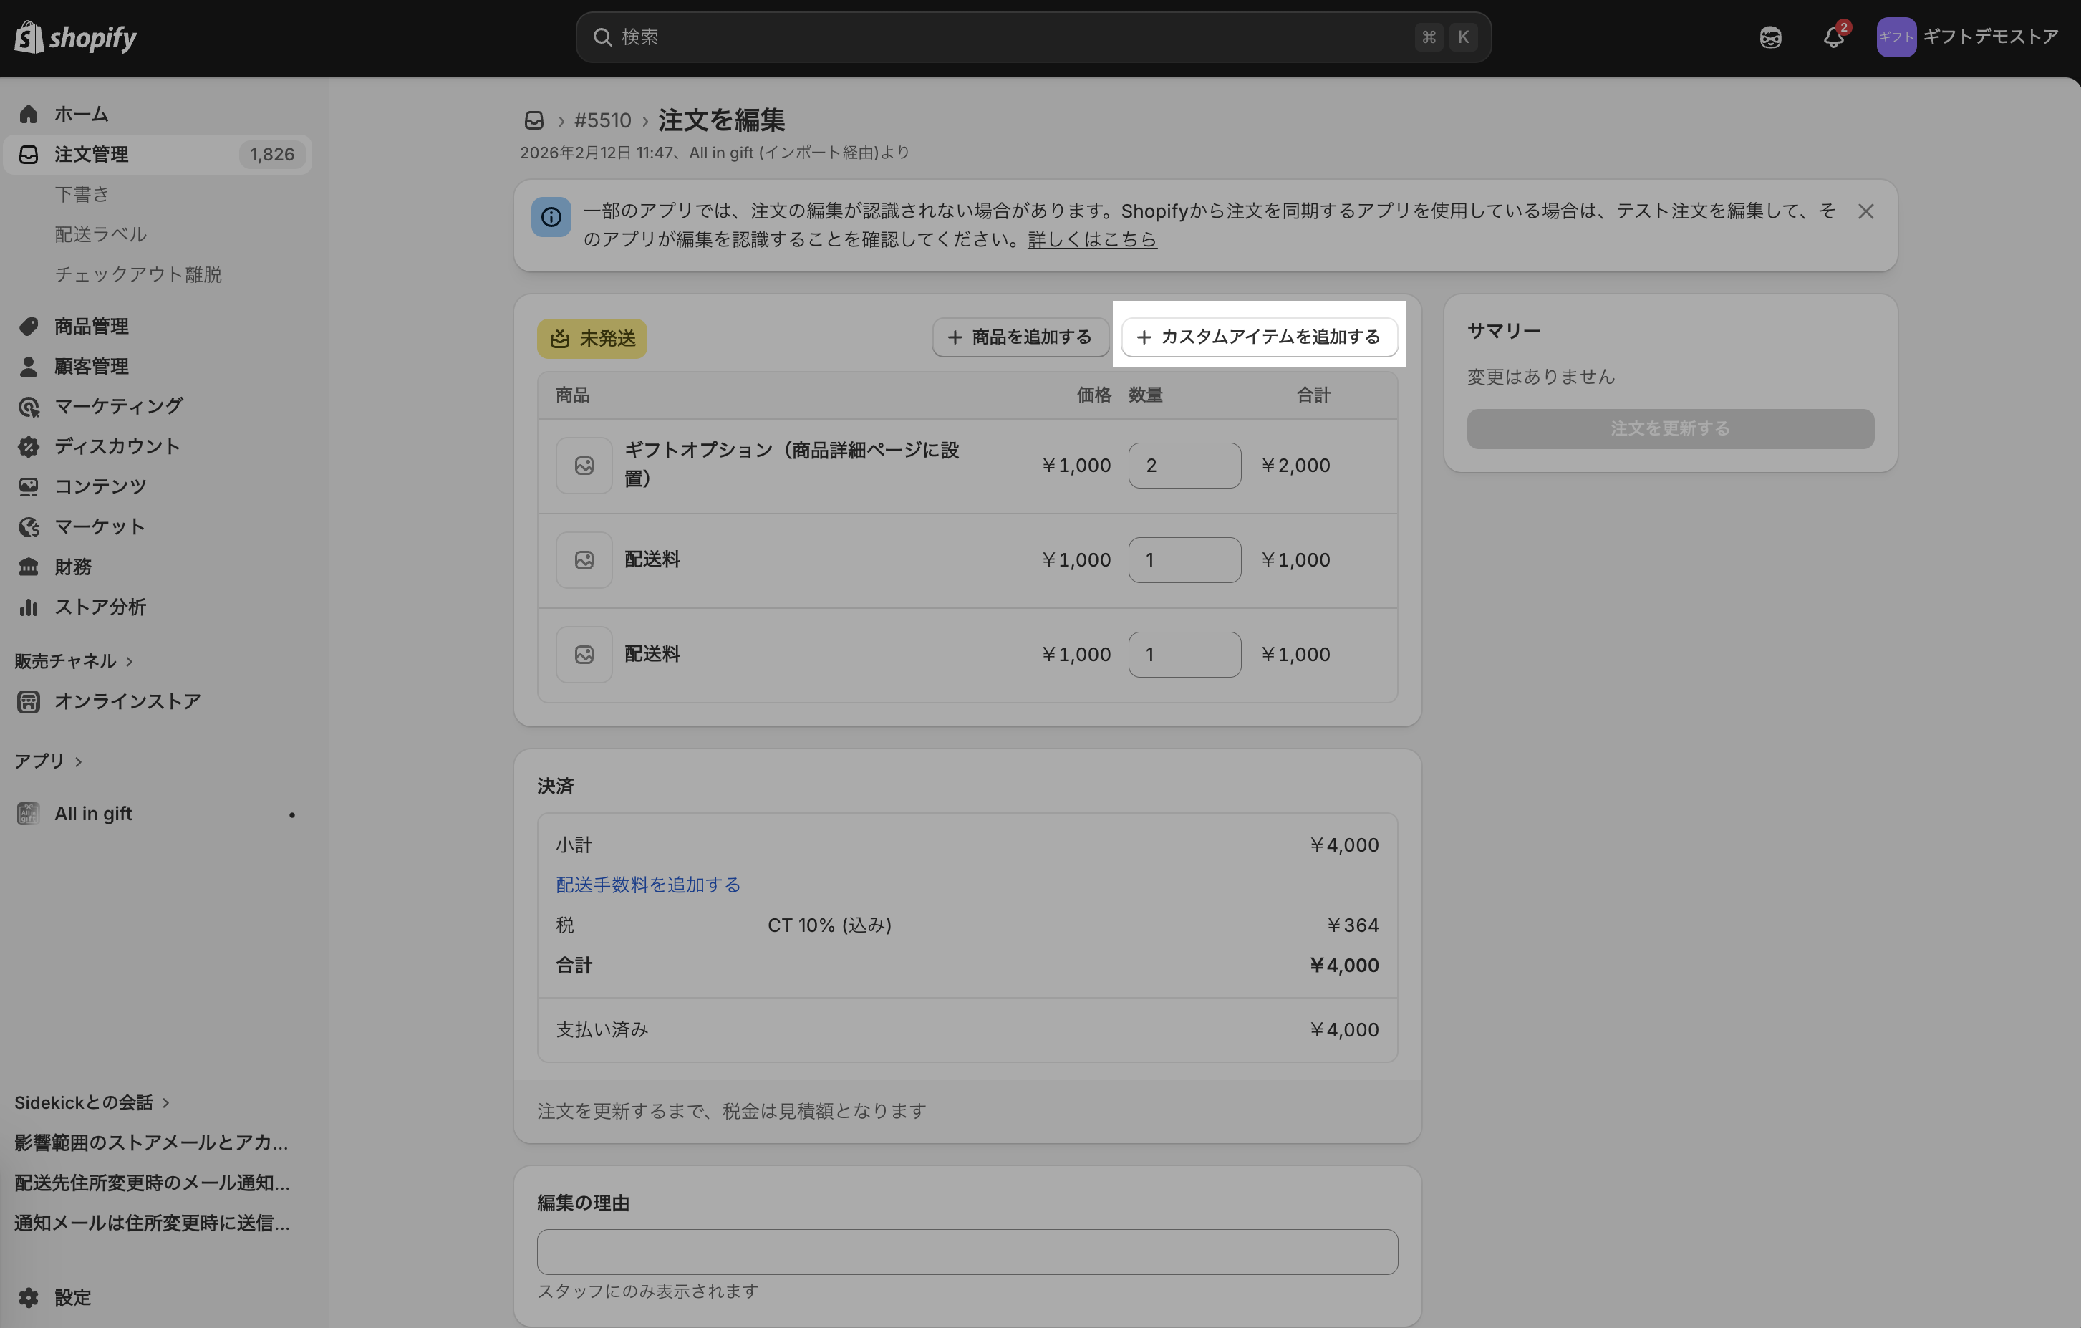Click the orders breadcrumb icon
2081x1328 pixels.
(534, 120)
